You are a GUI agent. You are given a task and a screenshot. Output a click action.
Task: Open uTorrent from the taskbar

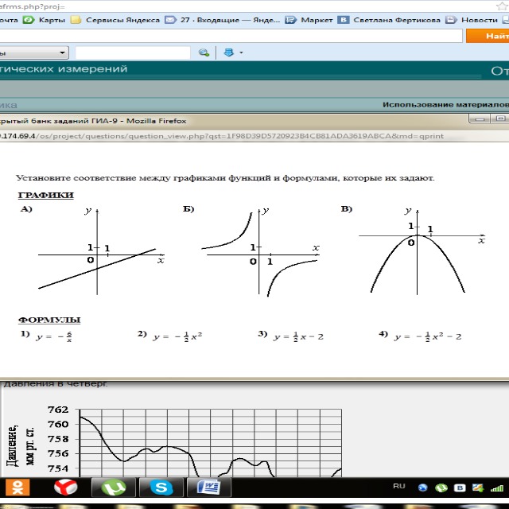[x=113, y=488]
